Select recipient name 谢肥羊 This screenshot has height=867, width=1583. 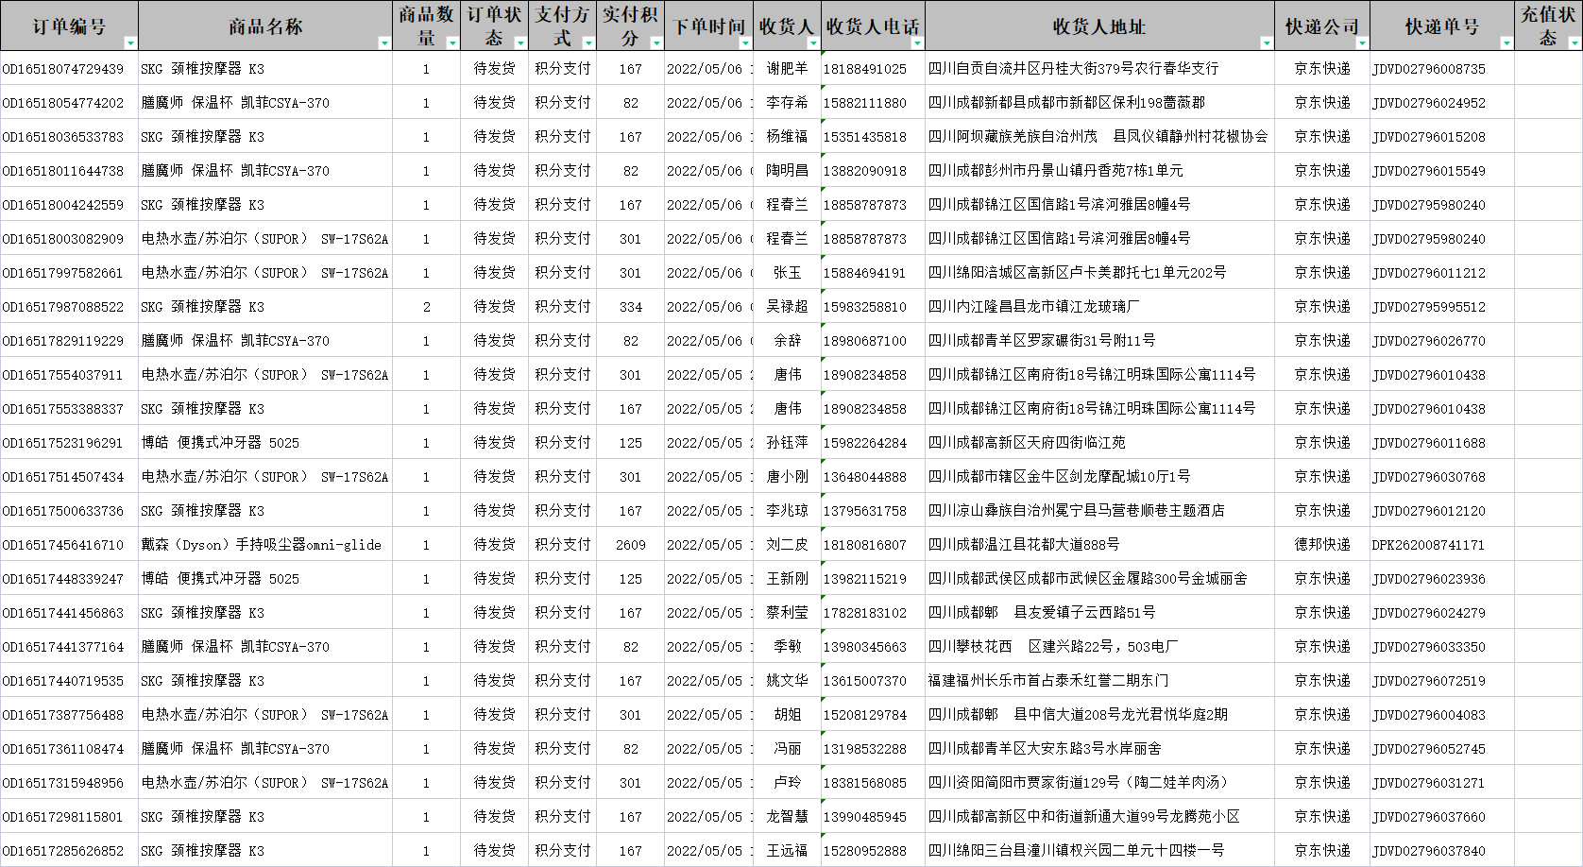(787, 69)
